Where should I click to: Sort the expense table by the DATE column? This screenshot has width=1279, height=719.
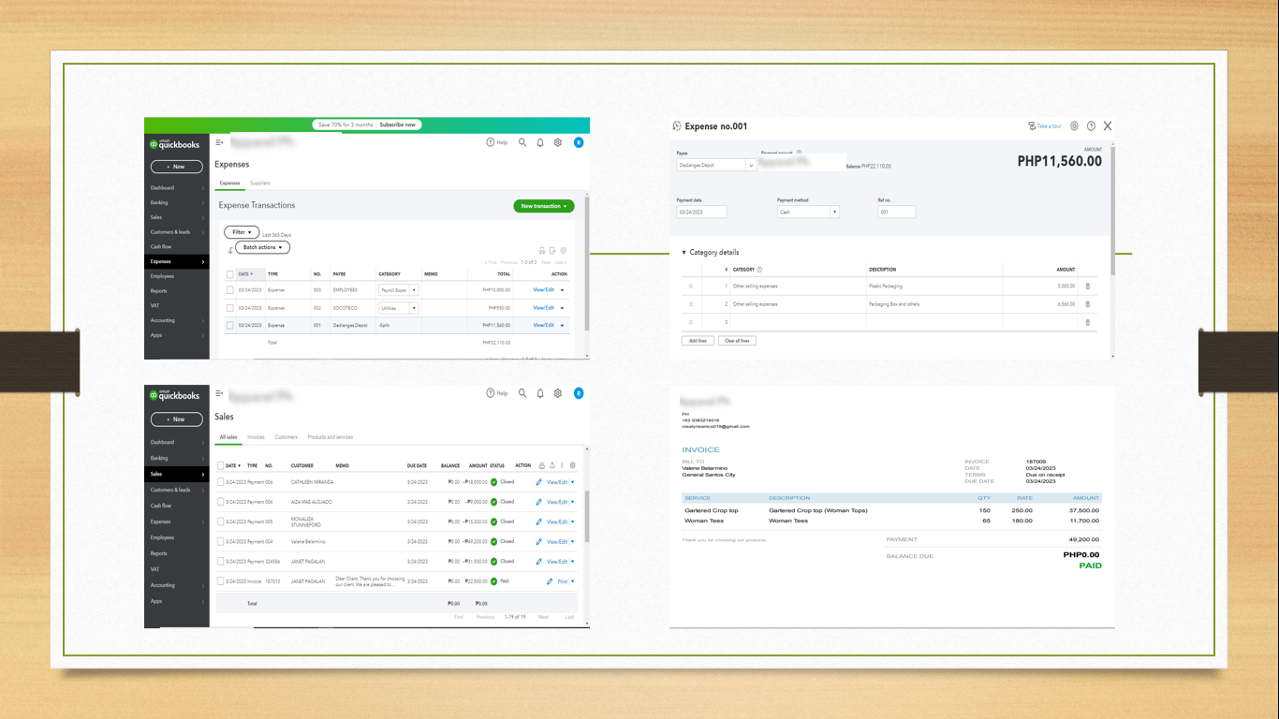(245, 274)
